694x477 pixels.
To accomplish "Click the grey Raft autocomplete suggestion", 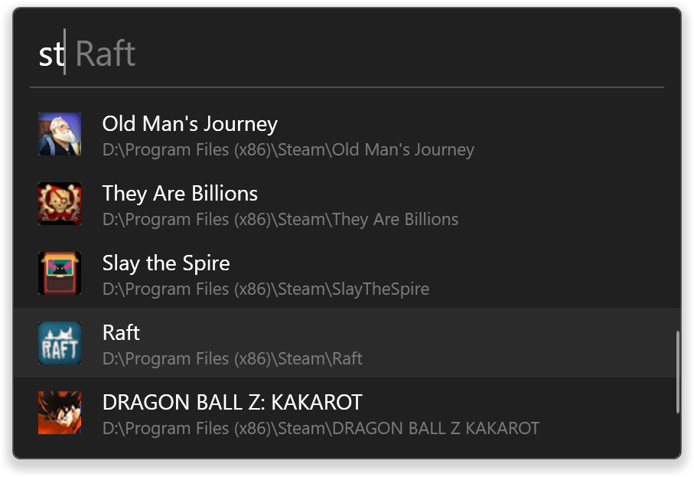I will [106, 54].
